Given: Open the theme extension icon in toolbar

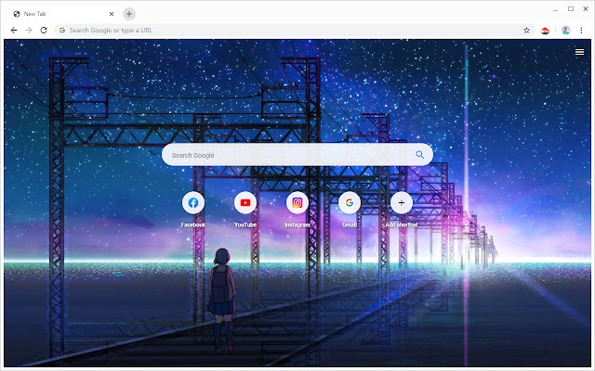Looking at the screenshot, I should pyautogui.click(x=546, y=31).
